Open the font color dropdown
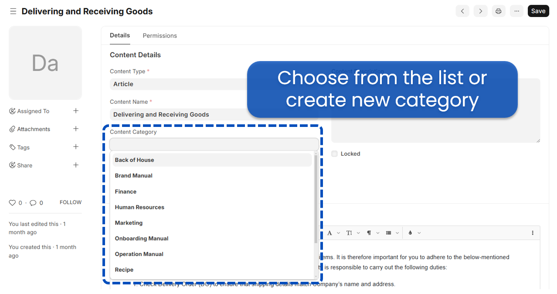Viewport: 557px width, 294px height. pyautogui.click(x=333, y=233)
